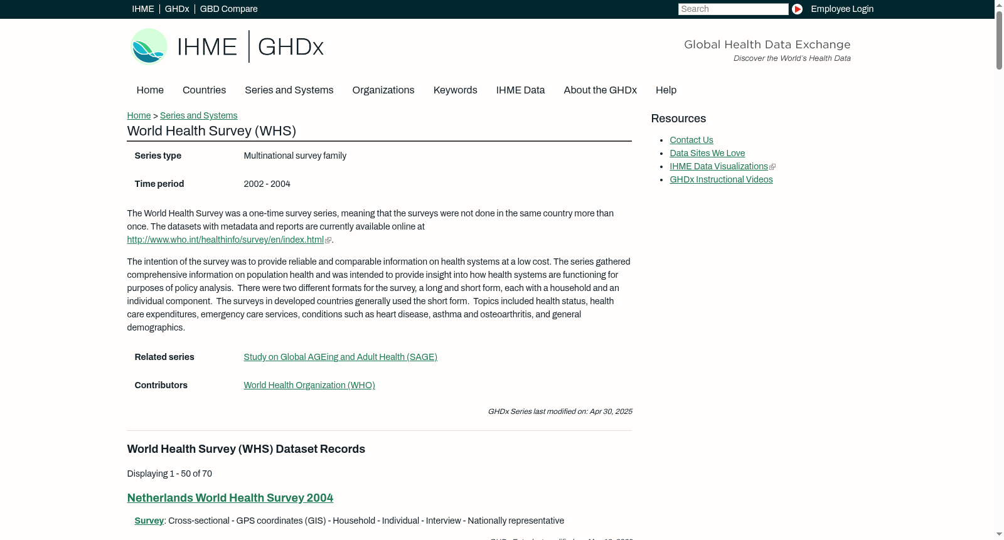
Task: Open the IHME Data menu
Action: (520, 90)
